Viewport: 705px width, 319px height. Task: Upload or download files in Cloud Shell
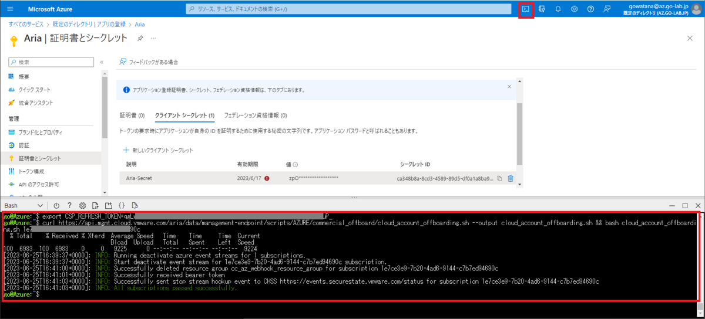pyautogui.click(x=95, y=206)
